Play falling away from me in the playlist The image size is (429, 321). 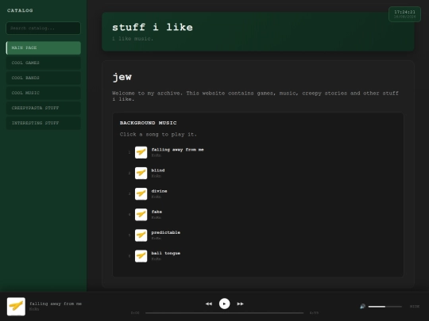(177, 150)
